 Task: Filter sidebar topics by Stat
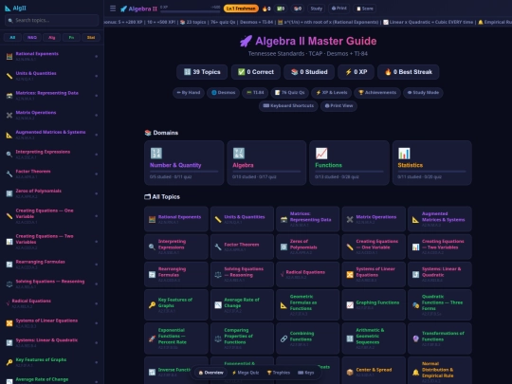coord(91,38)
